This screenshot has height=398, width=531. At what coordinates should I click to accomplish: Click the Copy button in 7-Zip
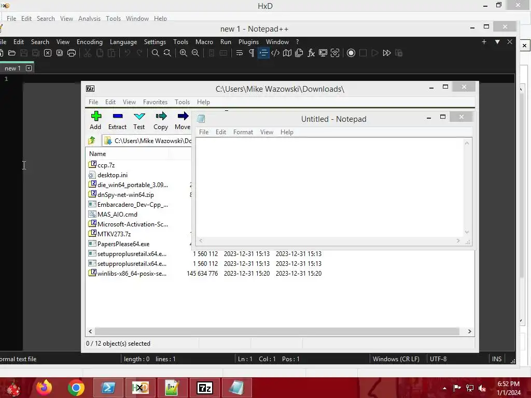[x=161, y=120]
